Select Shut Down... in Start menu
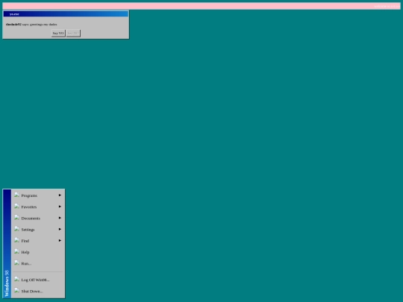Screen dimensions: 403x302 (x=38, y=291)
